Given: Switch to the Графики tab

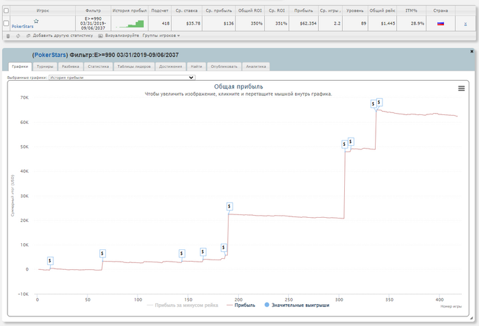Looking at the screenshot, I should pyautogui.click(x=20, y=66).
